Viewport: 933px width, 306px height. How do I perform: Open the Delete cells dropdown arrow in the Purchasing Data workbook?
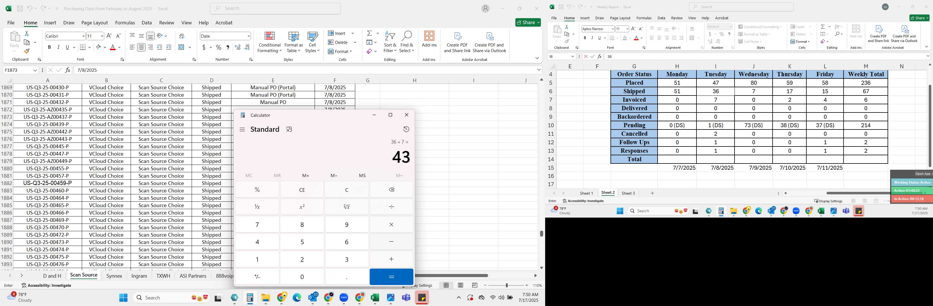(x=355, y=42)
